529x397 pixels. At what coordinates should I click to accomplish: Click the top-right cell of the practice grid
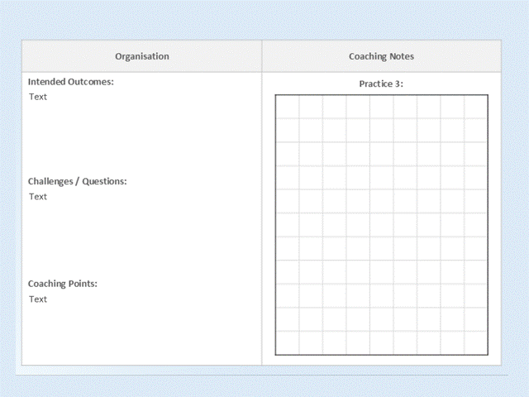click(x=476, y=107)
